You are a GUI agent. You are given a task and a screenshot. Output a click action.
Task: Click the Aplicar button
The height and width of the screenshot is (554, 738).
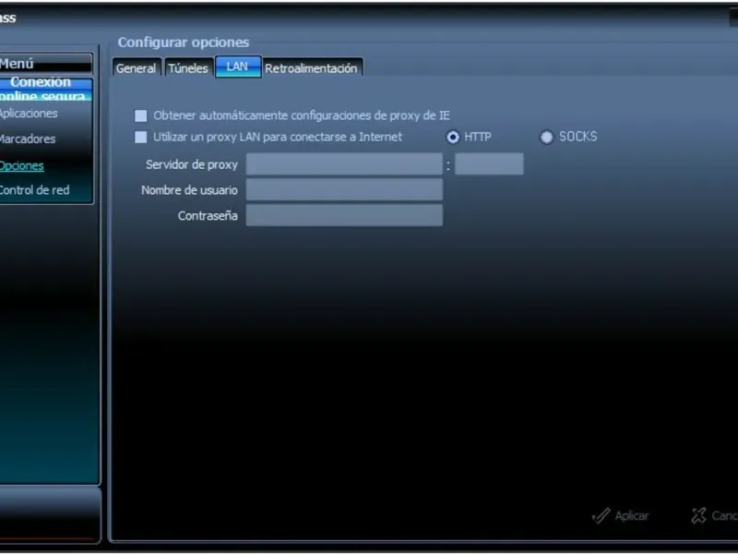(x=620, y=516)
